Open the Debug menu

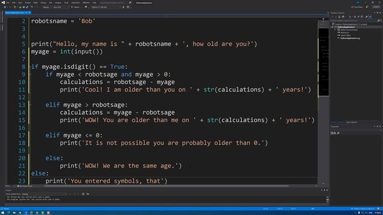pyautogui.click(x=43, y=2)
